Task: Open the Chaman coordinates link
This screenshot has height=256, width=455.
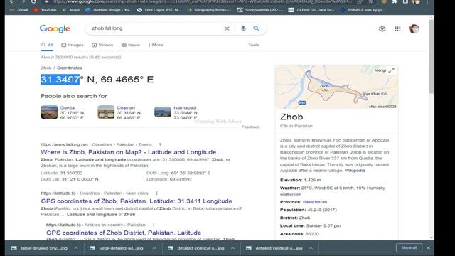Action: (126, 107)
